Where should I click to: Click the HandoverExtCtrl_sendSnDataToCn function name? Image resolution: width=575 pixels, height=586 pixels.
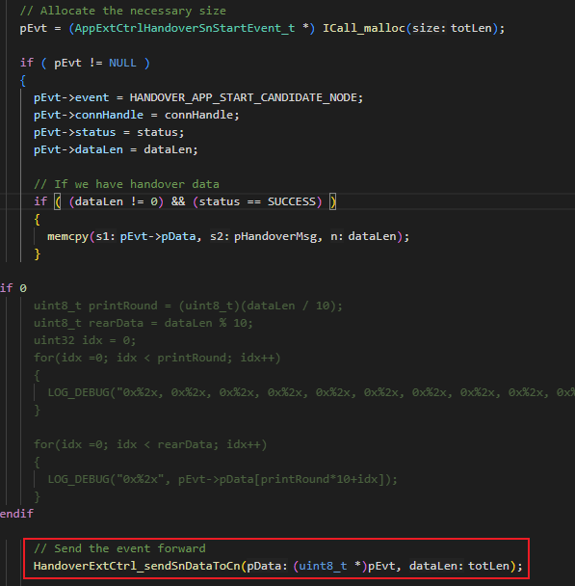(x=137, y=566)
